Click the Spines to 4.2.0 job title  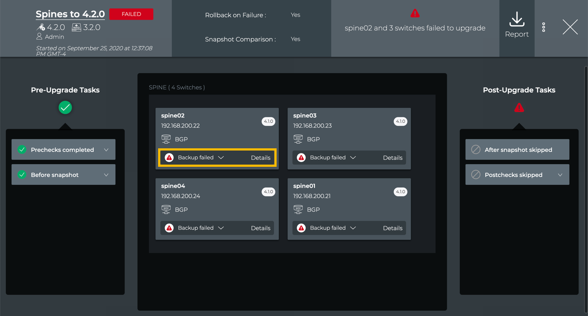(x=70, y=14)
